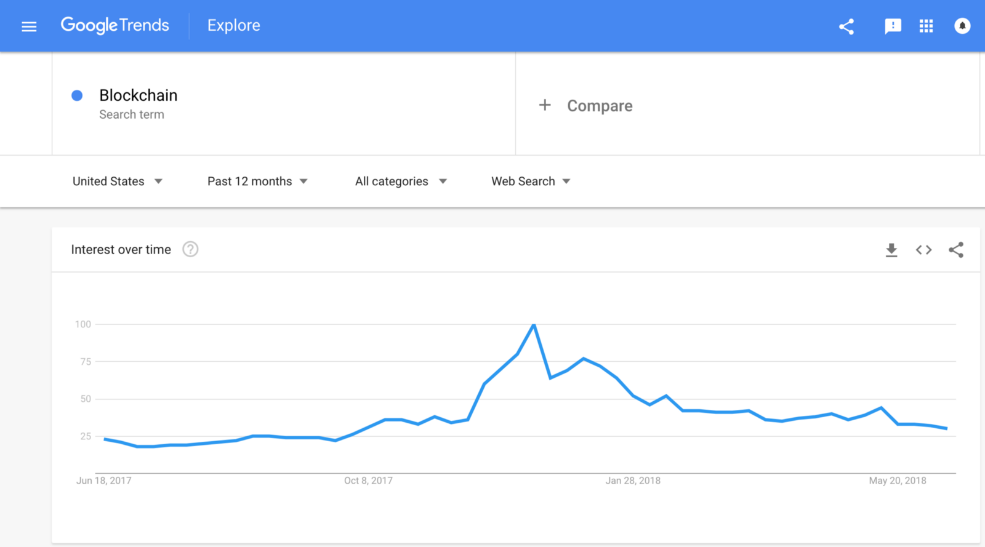Click the Explore page title
The height and width of the screenshot is (547, 985).
pyautogui.click(x=233, y=25)
